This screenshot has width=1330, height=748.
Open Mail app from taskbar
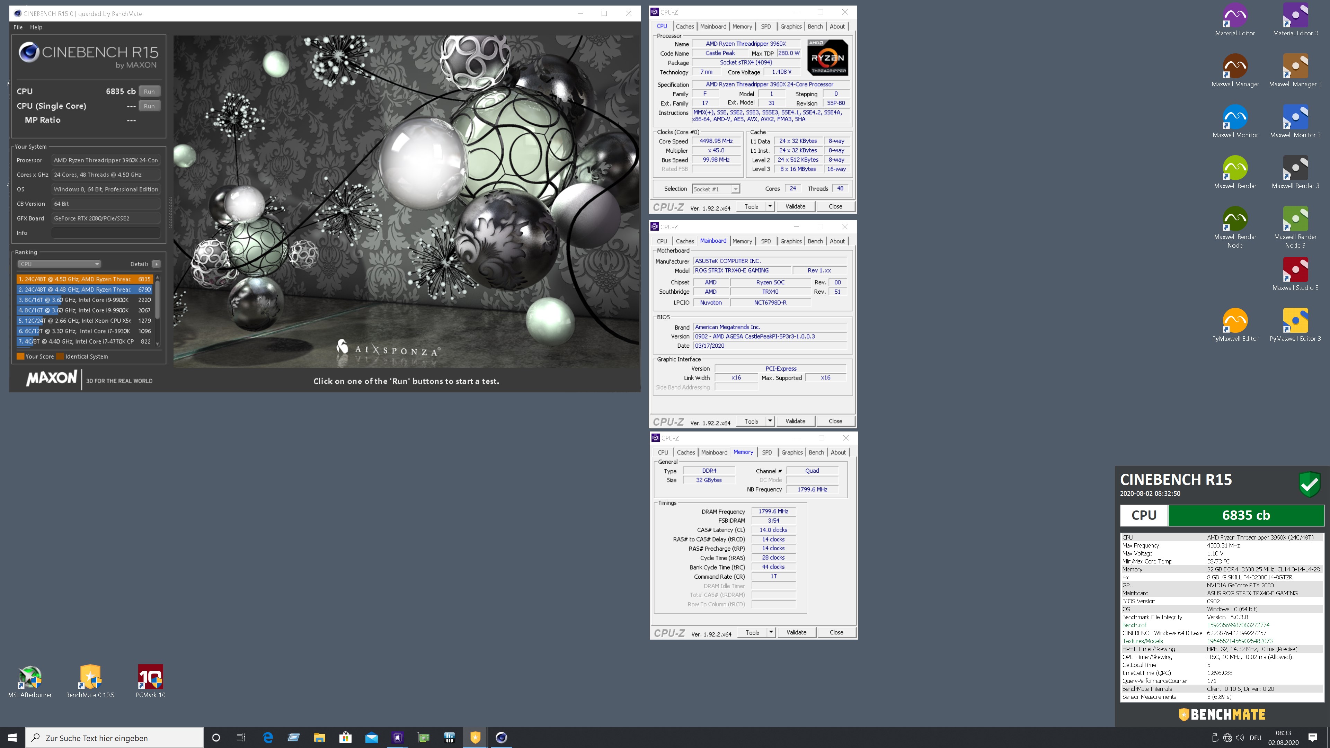(371, 738)
